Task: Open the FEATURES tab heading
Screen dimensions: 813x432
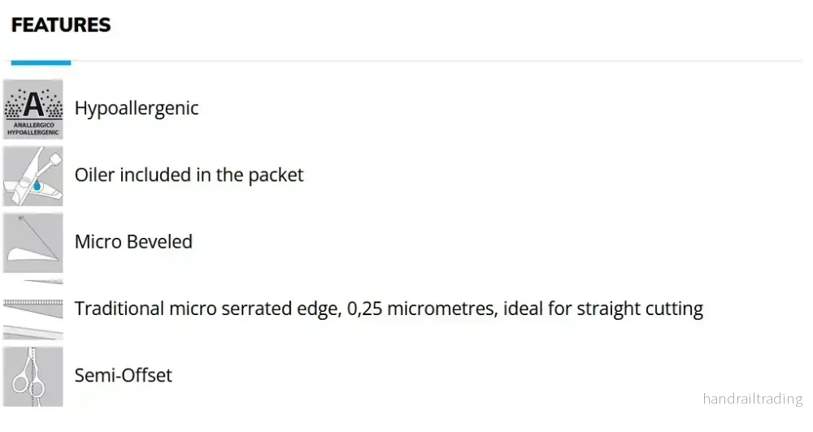Action: (x=61, y=25)
